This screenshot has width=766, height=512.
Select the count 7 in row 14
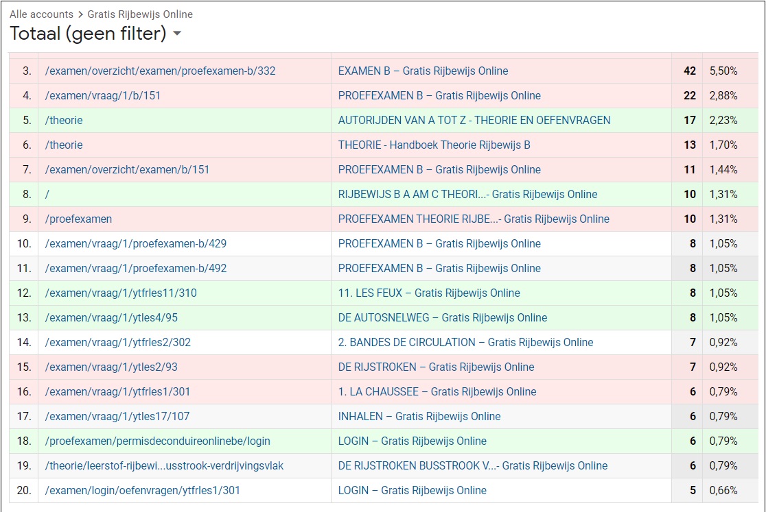point(693,342)
